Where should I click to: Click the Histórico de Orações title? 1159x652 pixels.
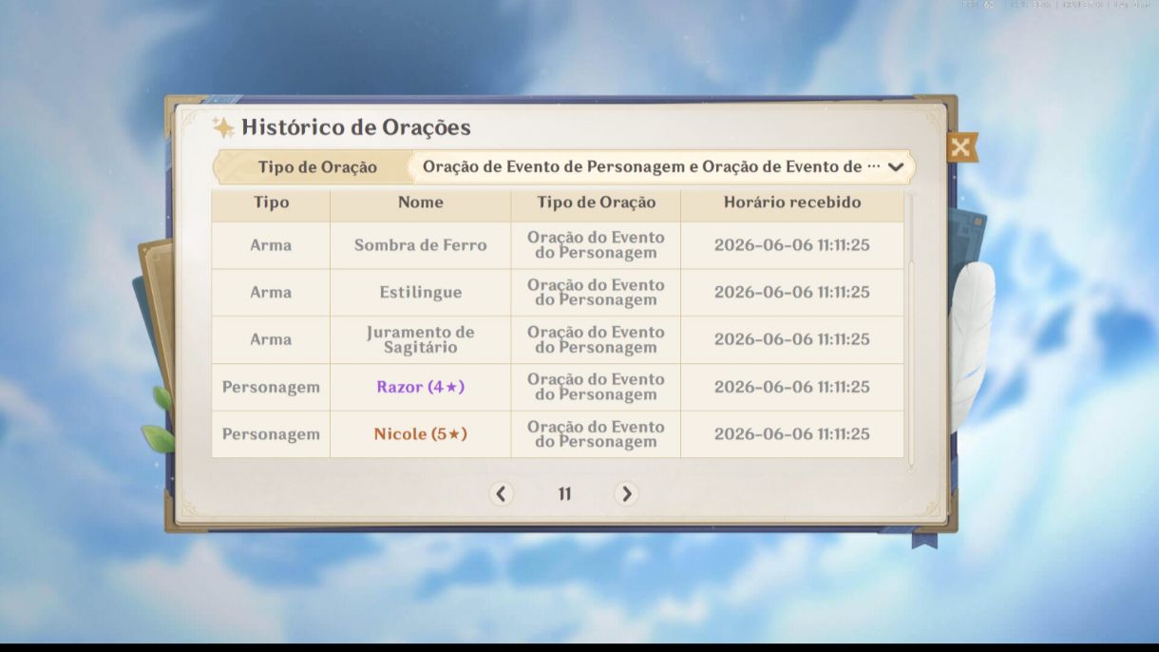(356, 127)
